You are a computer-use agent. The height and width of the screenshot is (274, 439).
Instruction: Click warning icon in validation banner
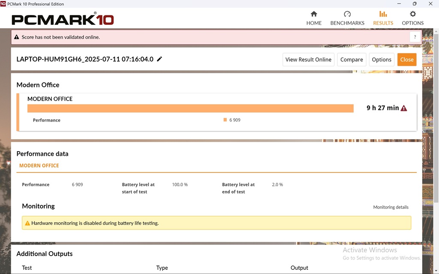(17, 37)
